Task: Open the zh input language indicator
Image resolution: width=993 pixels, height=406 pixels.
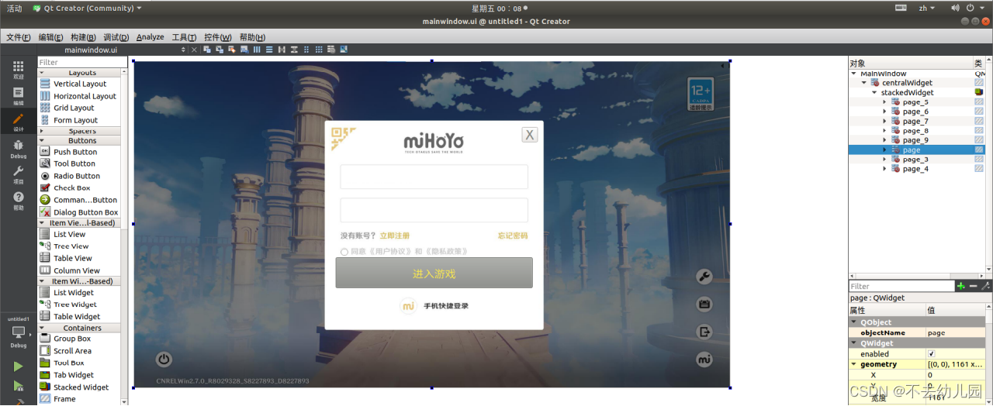Action: pyautogui.click(x=926, y=8)
